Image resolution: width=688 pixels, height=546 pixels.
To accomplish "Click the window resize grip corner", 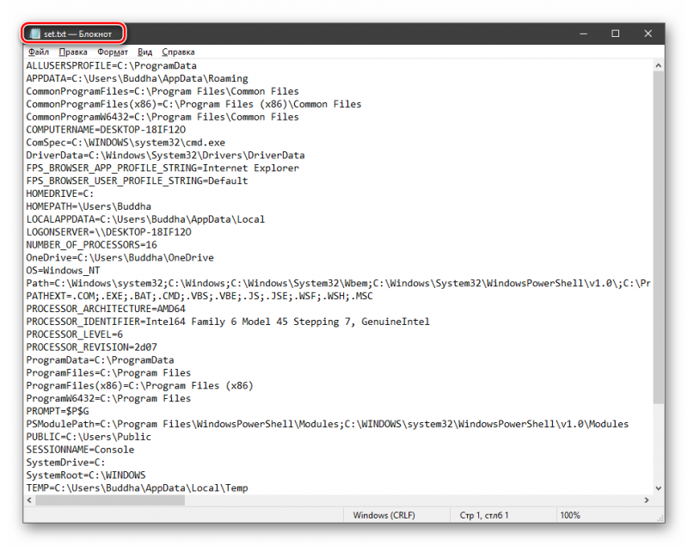I will pyautogui.click(x=660, y=518).
